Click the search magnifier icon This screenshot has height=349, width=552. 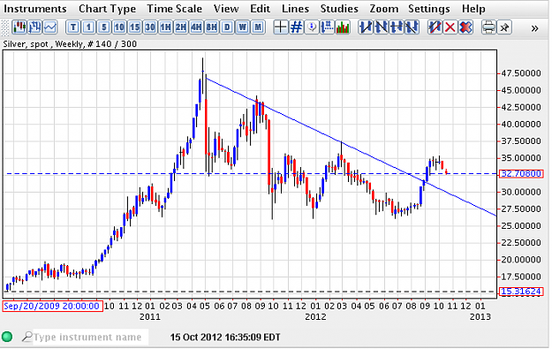[26, 337]
